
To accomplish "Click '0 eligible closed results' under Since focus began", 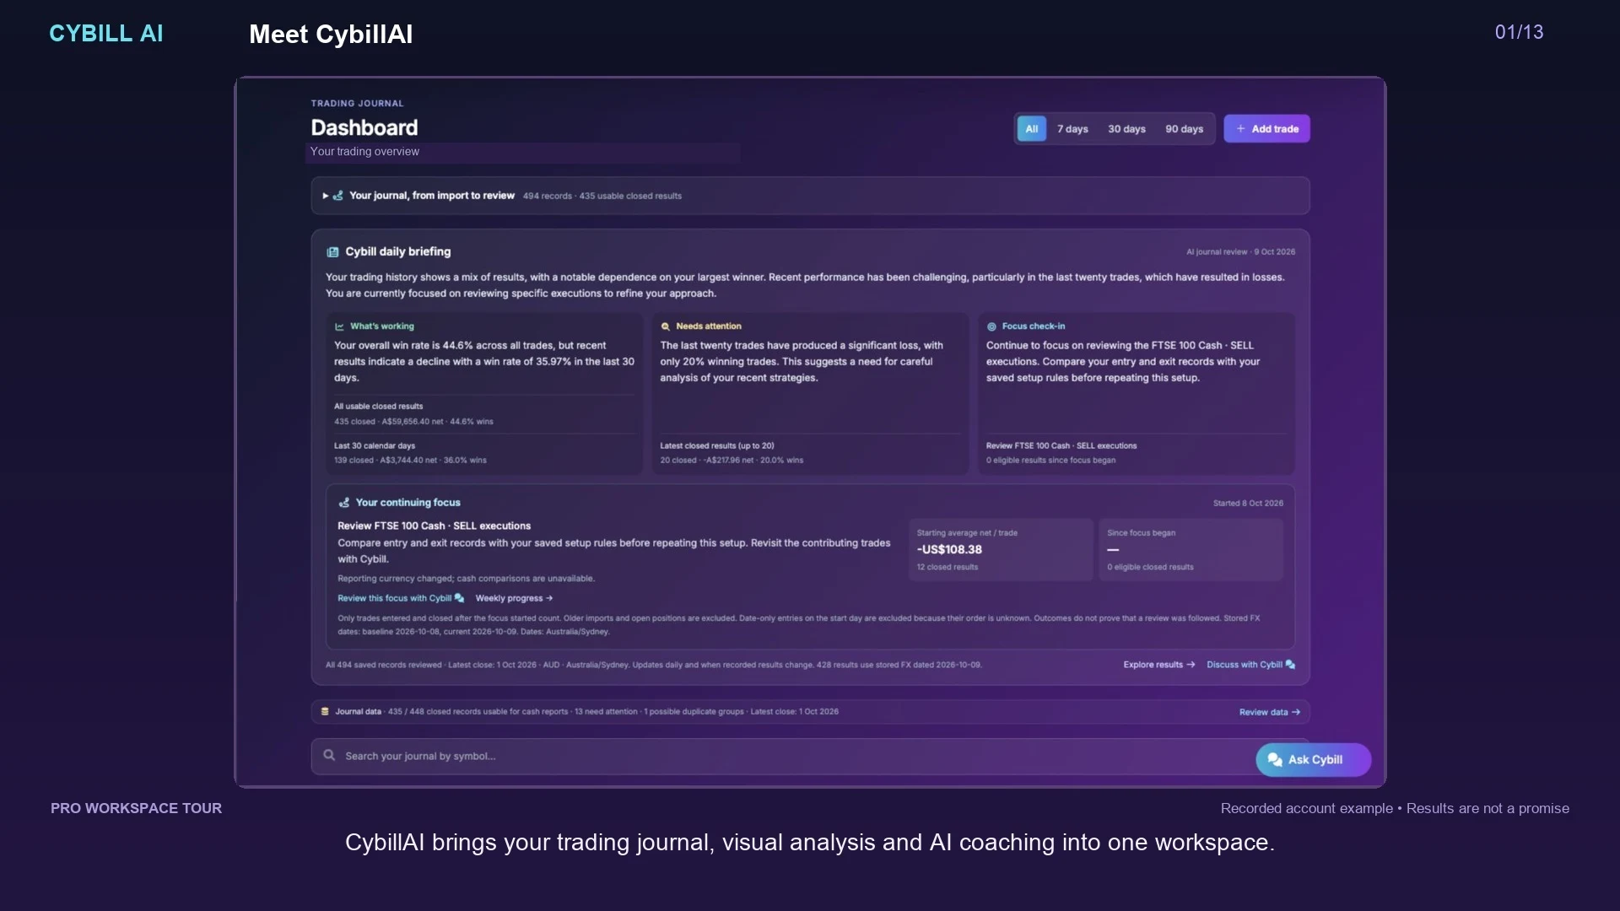I will click(1150, 568).
